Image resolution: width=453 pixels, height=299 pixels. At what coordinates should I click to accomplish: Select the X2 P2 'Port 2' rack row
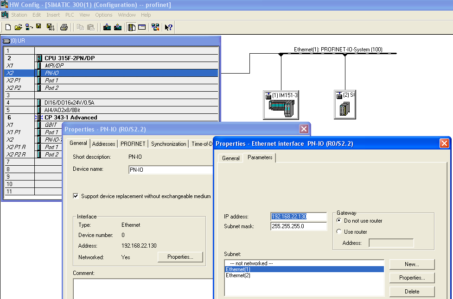tap(112, 87)
